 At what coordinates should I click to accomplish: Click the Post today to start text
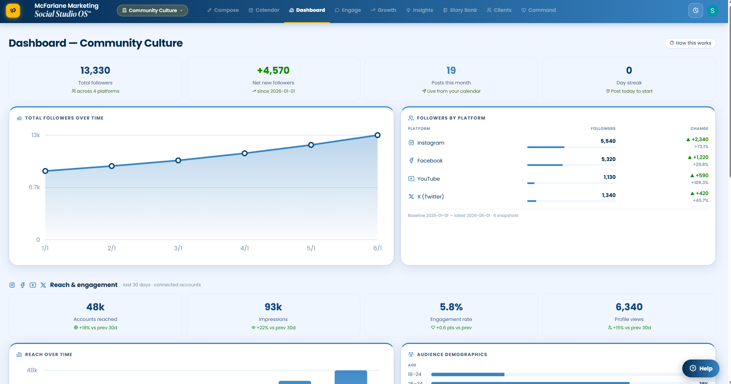(x=632, y=91)
